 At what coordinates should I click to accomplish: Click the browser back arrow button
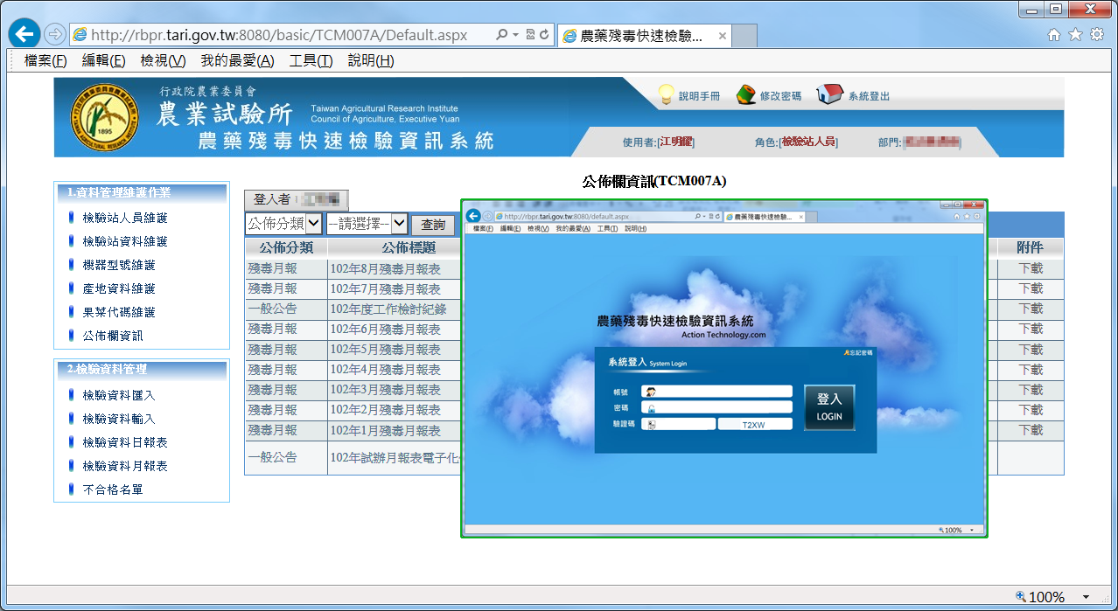point(24,35)
